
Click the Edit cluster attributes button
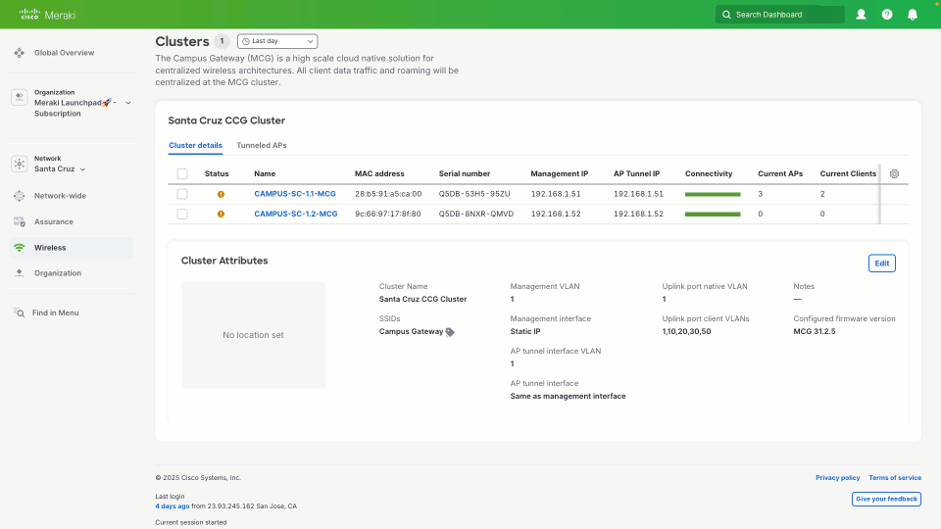pos(881,263)
